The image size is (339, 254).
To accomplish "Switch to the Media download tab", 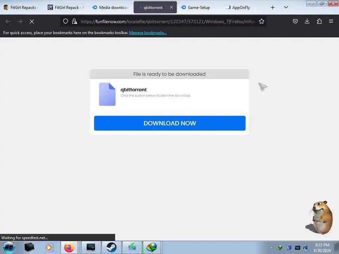I will pyautogui.click(x=110, y=8).
